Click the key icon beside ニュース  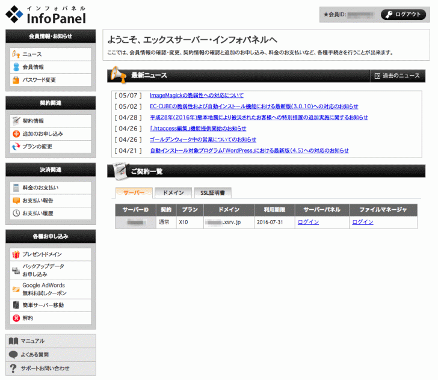pyautogui.click(x=16, y=54)
